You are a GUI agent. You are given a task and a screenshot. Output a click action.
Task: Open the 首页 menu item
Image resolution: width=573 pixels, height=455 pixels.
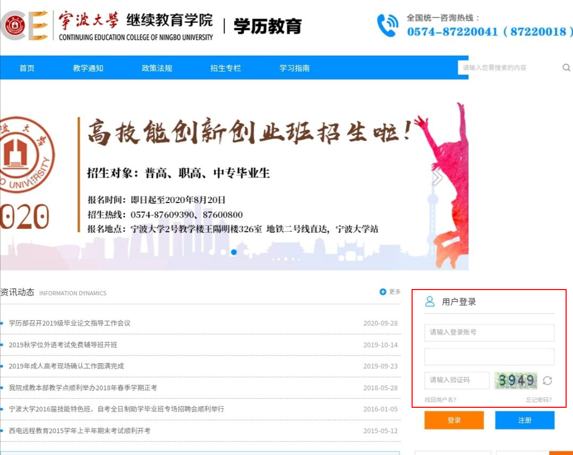pos(27,68)
